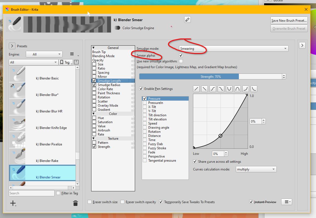Open the Brush Tip settings page
Viewport: 316px width, 218px height.
click(x=99, y=52)
